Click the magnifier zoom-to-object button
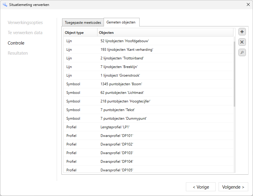The height and width of the screenshot is (196, 253). pos(242,53)
